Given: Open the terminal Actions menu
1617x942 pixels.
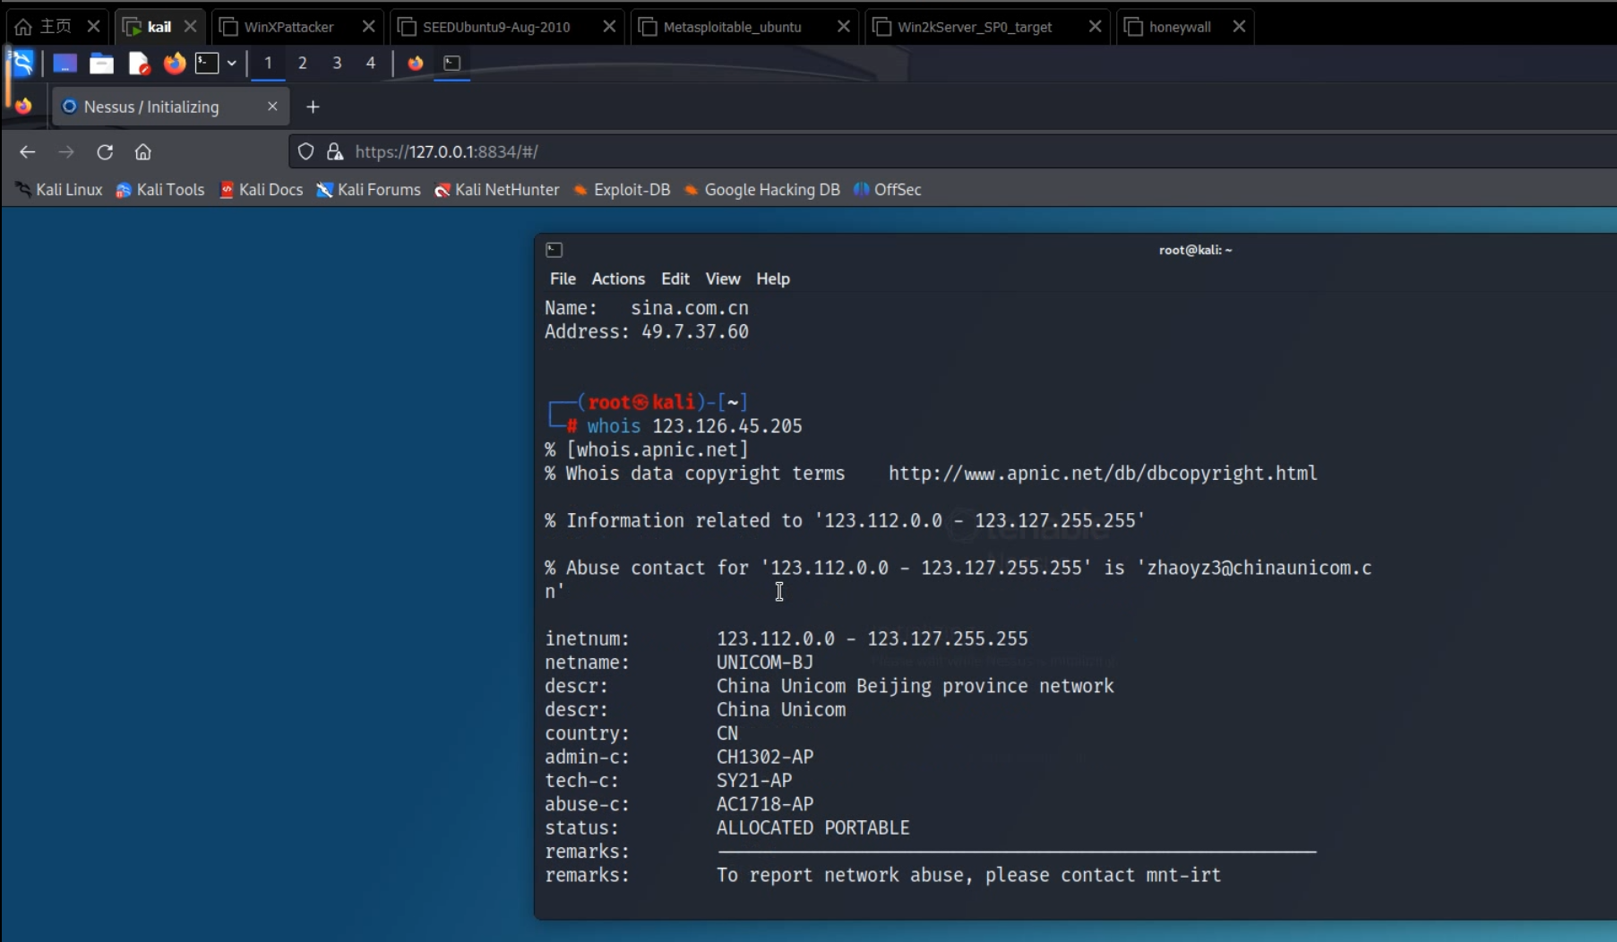Looking at the screenshot, I should [618, 279].
